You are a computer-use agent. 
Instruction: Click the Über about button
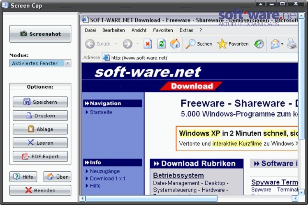[x=57, y=177]
